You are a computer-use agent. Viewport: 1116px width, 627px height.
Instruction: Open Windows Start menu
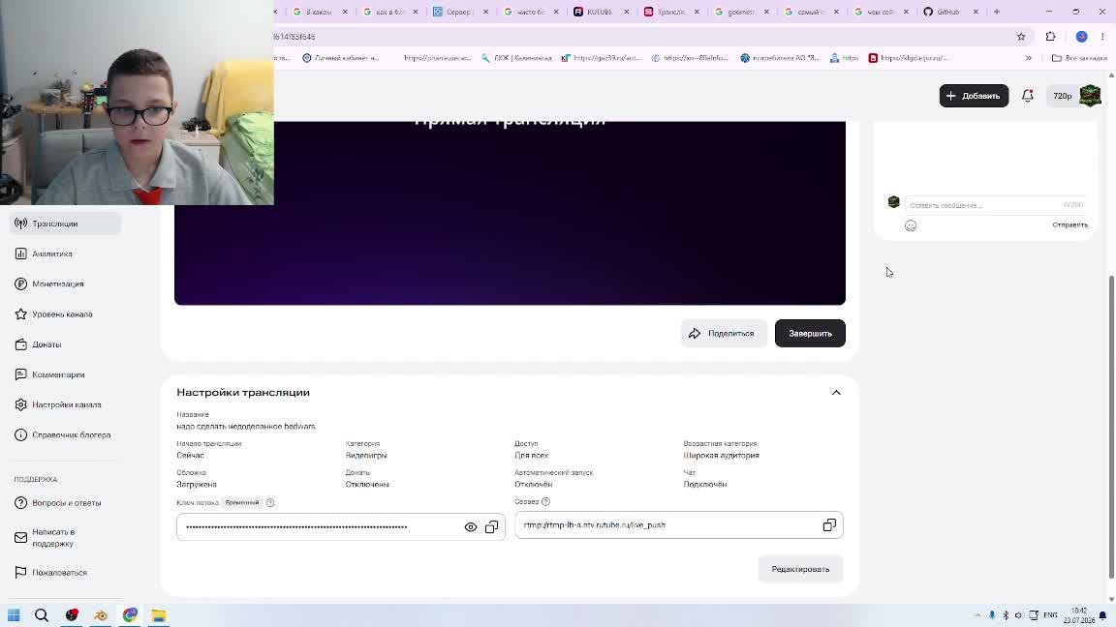(x=14, y=615)
